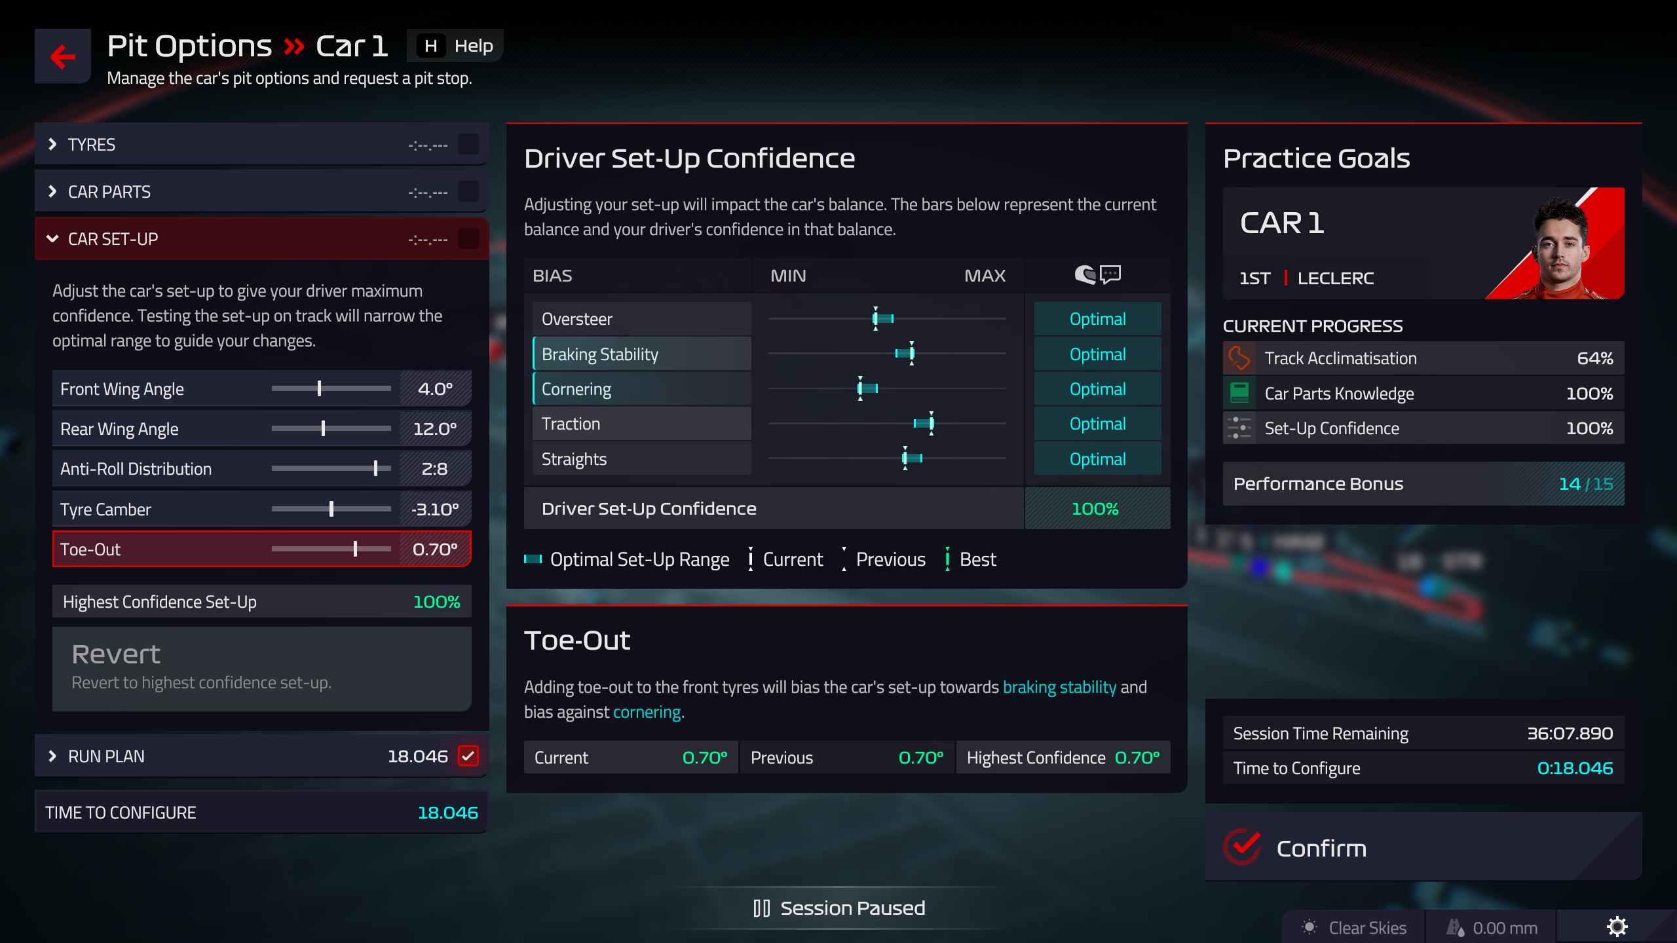
Task: Toggle the Run Plan checkbox
Action: click(468, 756)
